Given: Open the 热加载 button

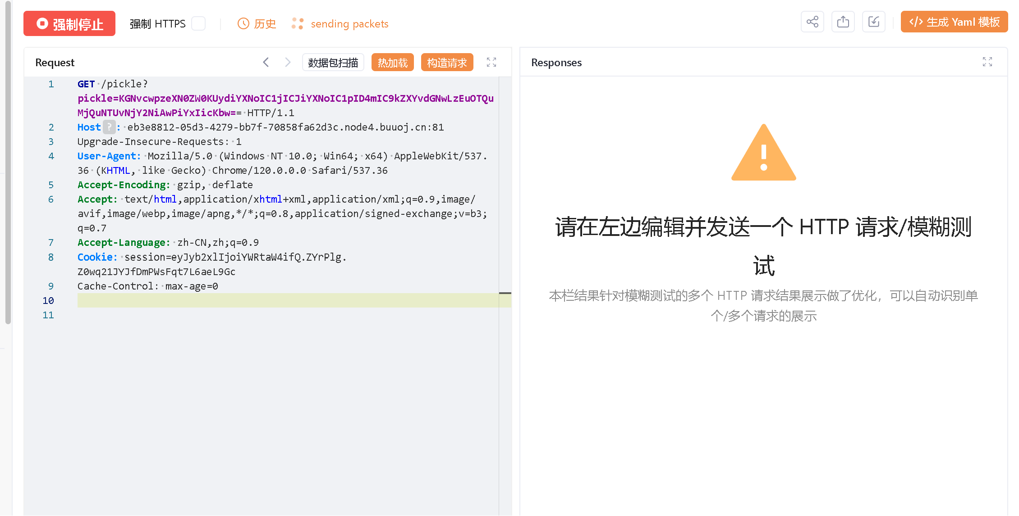Looking at the screenshot, I should (392, 63).
